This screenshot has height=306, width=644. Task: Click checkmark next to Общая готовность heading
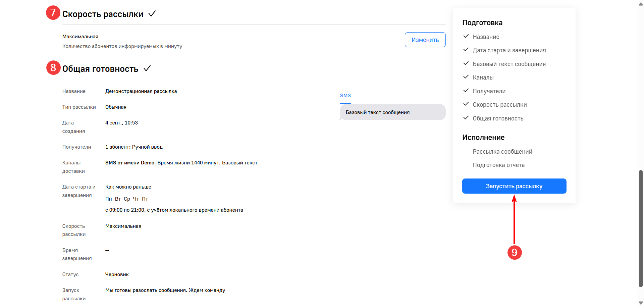click(147, 68)
